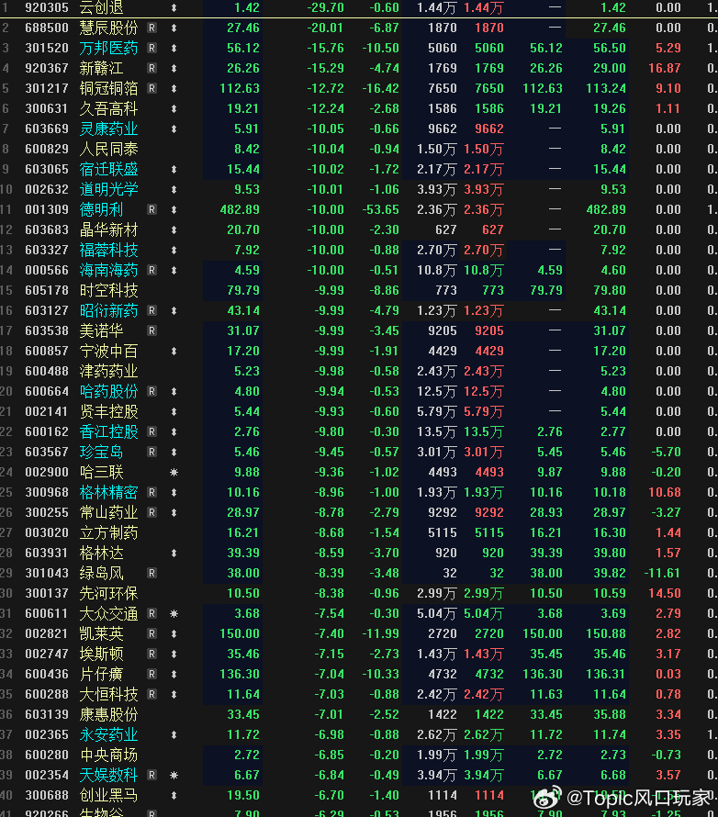This screenshot has height=817, width=718.
Task: Click the -20.01 change for 慧辰股份
Action: (x=325, y=28)
